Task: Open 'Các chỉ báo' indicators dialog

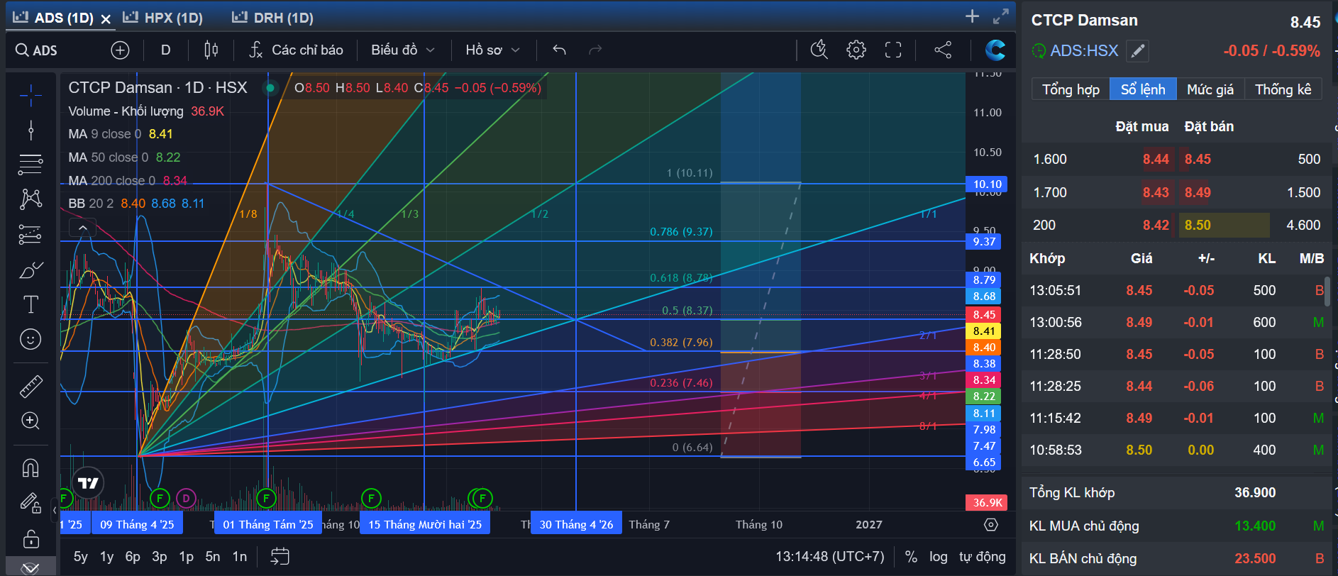Action: [x=297, y=50]
